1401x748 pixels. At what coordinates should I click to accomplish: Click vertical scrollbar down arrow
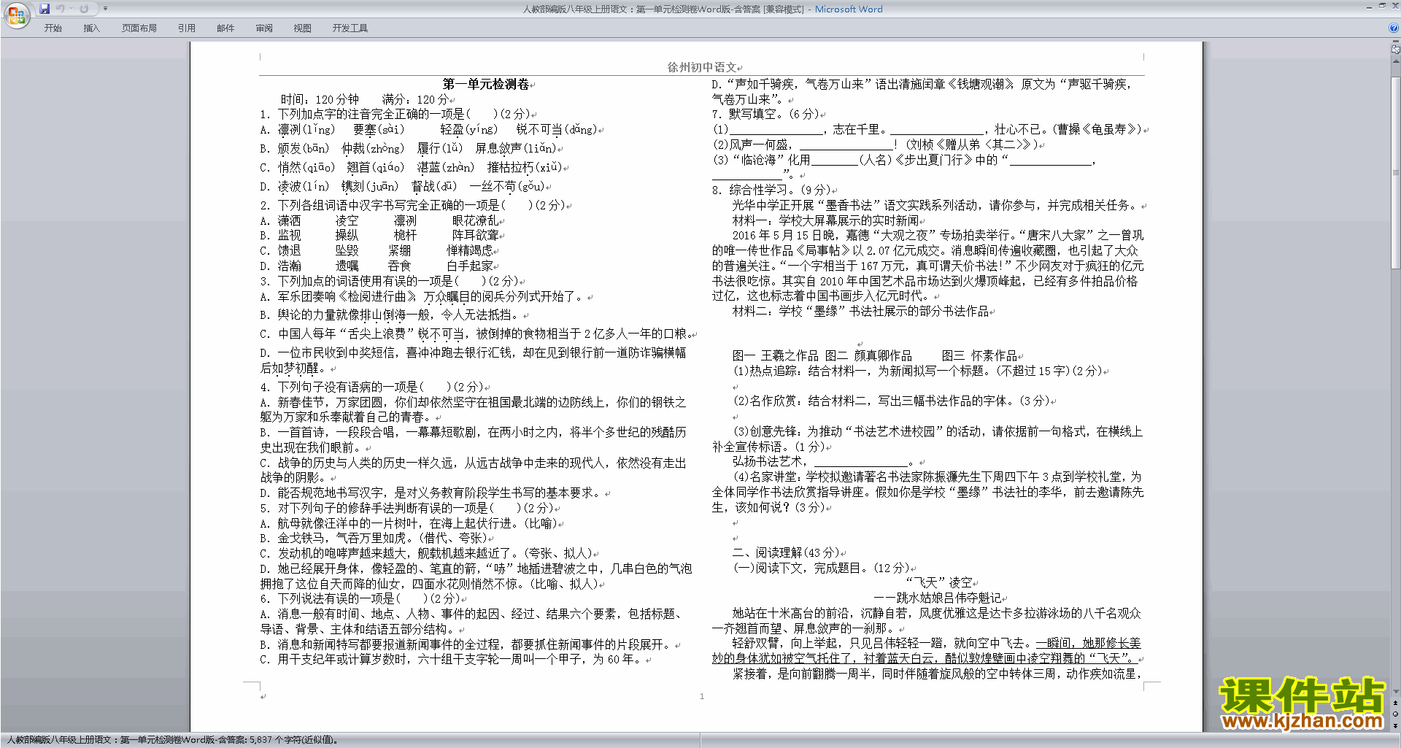1396,691
